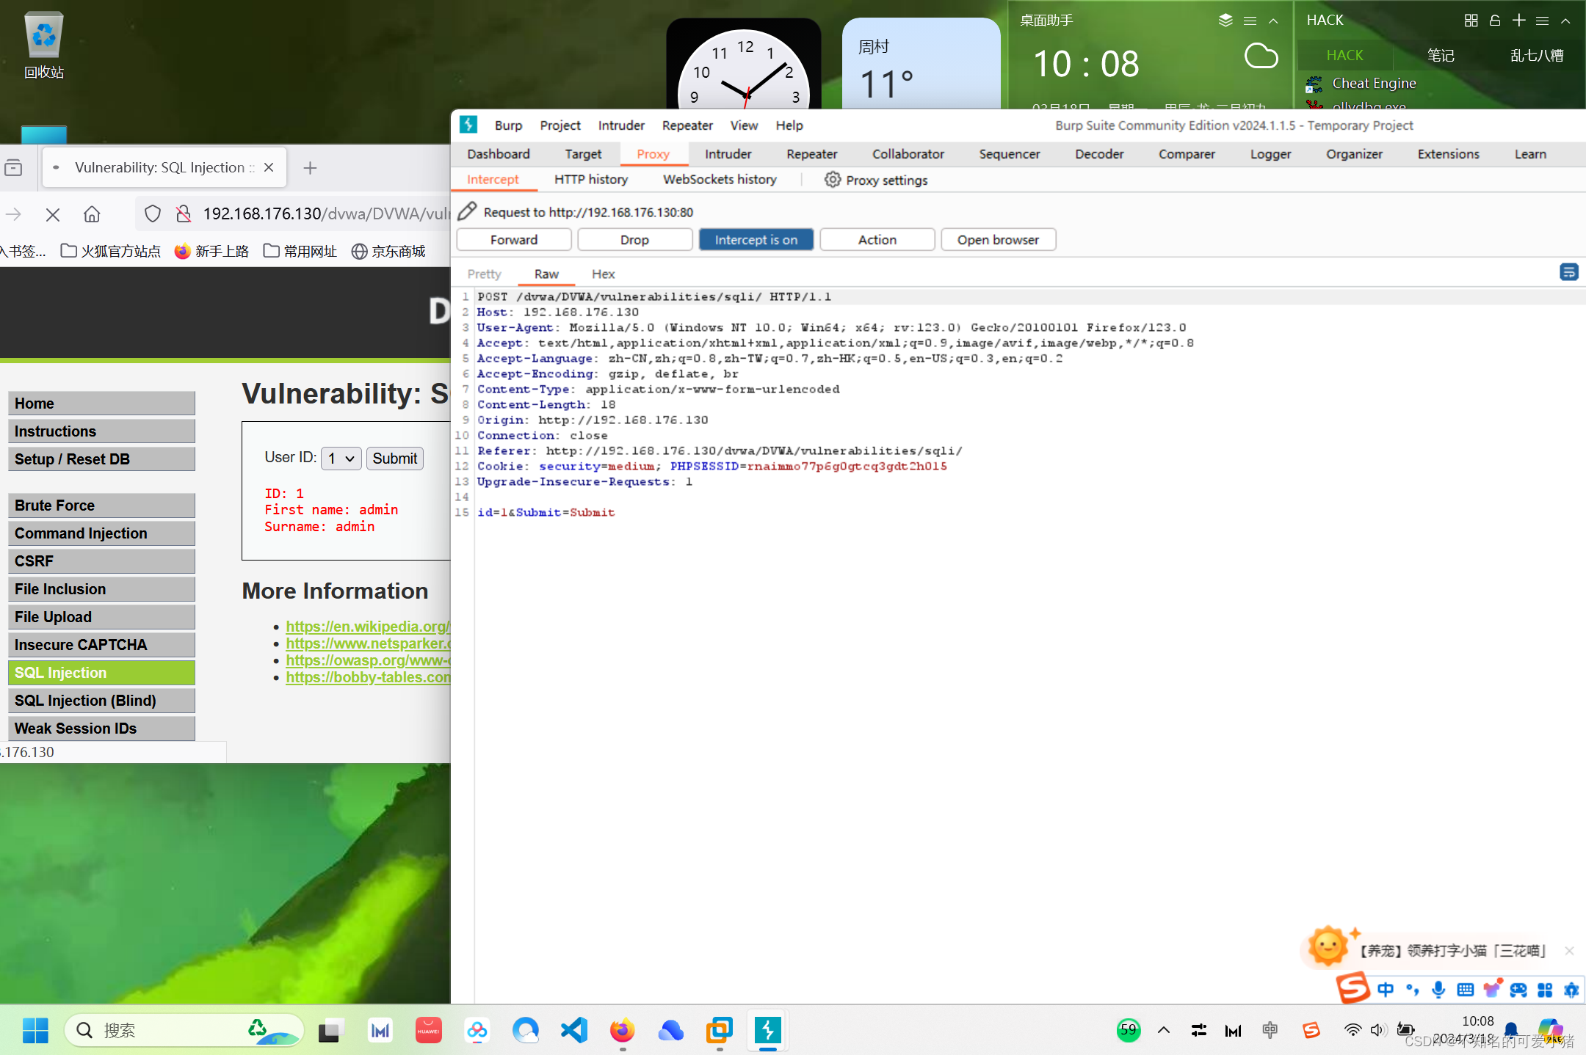Open the File Upload DVWA page
Image resolution: width=1586 pixels, height=1055 pixels.
[x=101, y=617]
